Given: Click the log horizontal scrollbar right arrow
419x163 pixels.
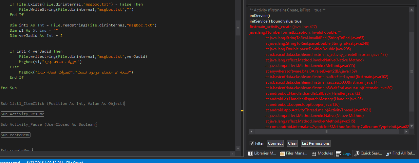Looking at the screenshot, I should click(x=406, y=132).
